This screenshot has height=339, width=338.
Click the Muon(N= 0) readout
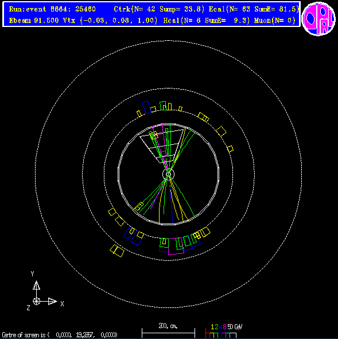click(275, 21)
